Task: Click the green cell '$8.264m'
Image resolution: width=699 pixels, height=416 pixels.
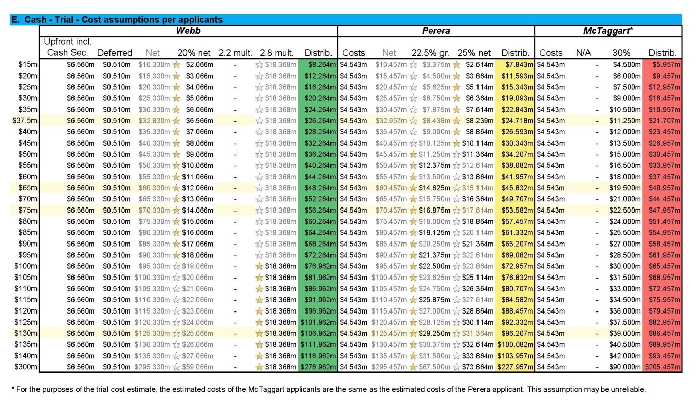Action: tap(318, 64)
